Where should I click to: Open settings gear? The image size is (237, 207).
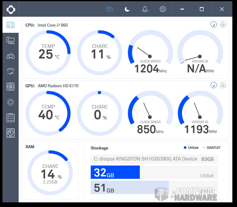coord(162,9)
